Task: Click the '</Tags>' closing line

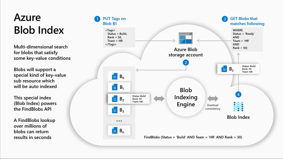Action: click(x=111, y=44)
